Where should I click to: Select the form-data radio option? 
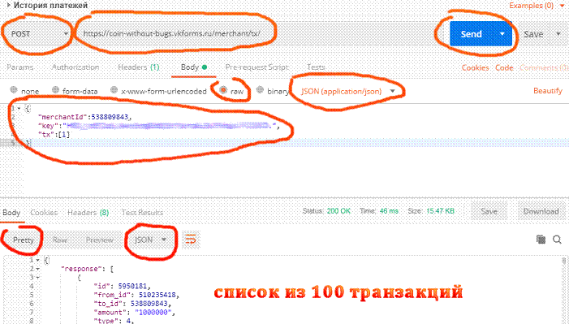(55, 89)
